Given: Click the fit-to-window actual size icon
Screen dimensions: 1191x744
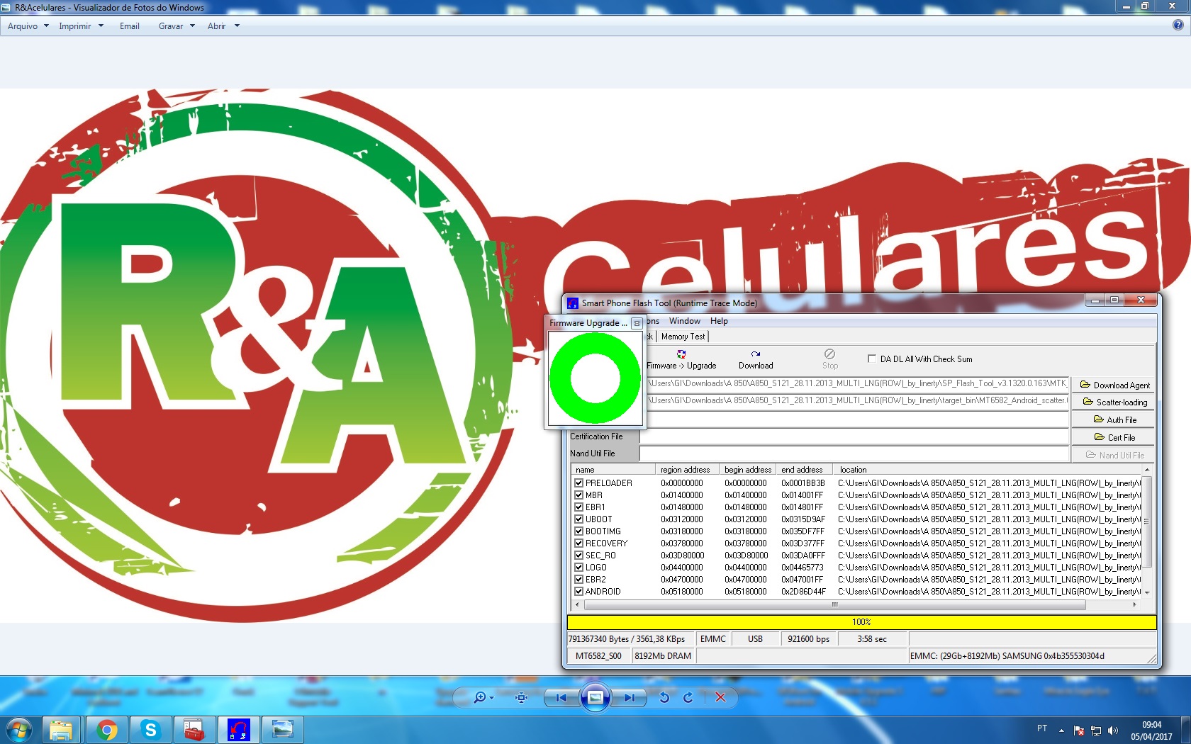Looking at the screenshot, I should click(x=522, y=698).
